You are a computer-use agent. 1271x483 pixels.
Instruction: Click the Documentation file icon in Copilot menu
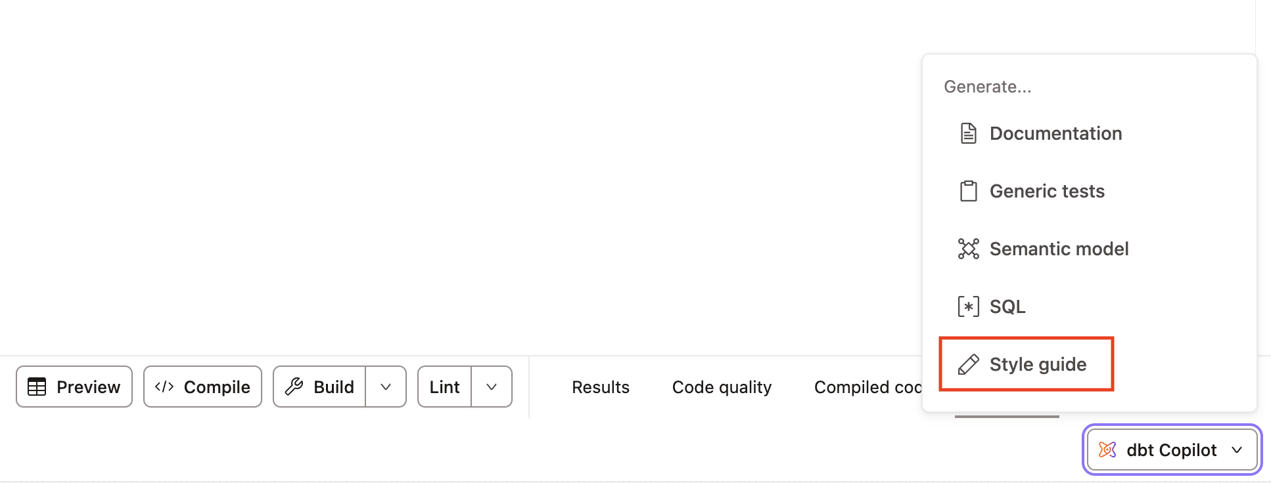(967, 133)
